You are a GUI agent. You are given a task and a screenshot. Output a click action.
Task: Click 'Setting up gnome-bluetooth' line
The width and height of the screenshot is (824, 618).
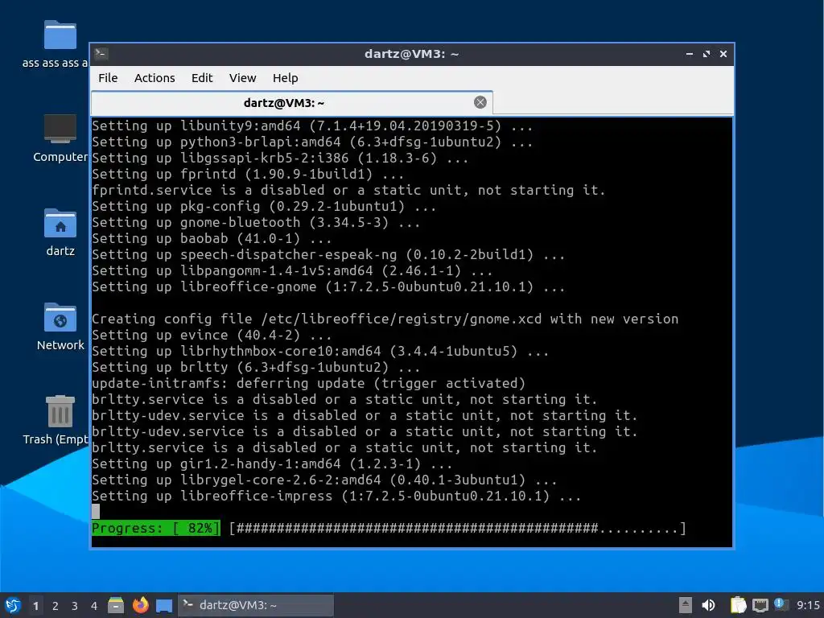click(x=256, y=222)
